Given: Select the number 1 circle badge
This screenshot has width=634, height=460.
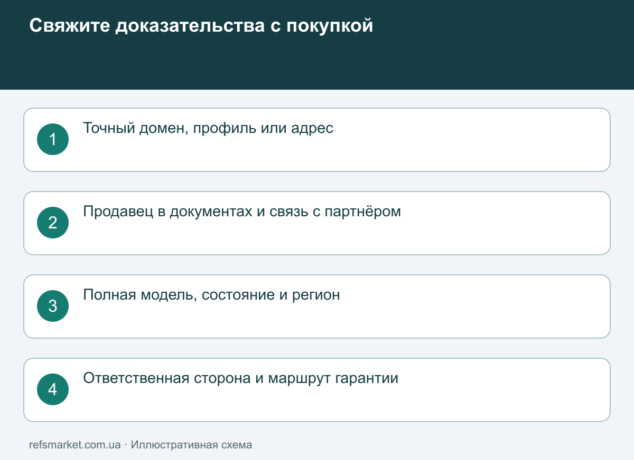Looking at the screenshot, I should (x=53, y=139).
